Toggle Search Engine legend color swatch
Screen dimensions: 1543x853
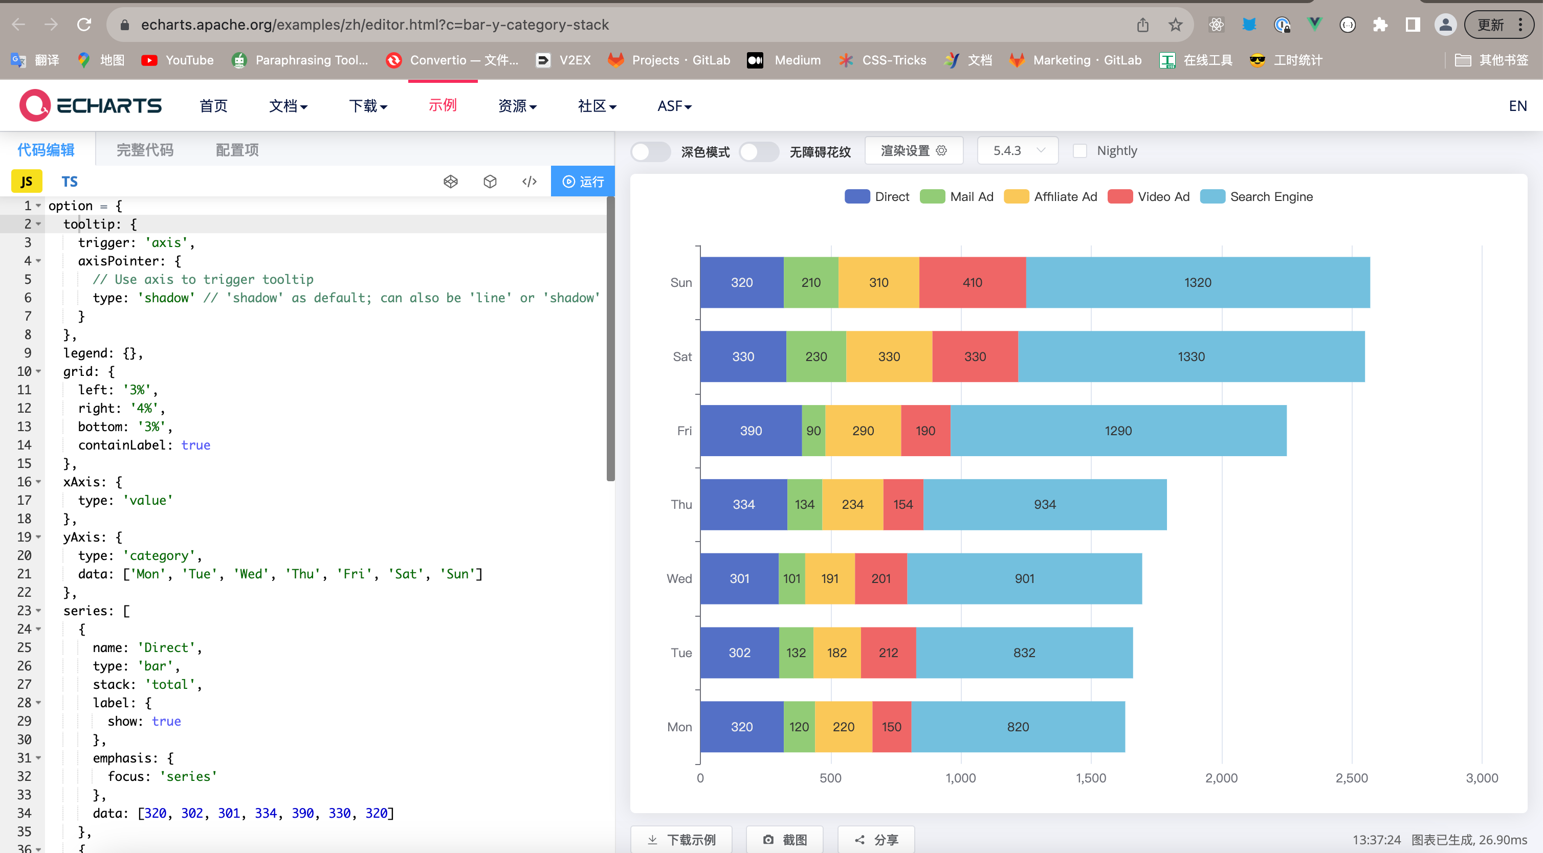[1213, 196]
